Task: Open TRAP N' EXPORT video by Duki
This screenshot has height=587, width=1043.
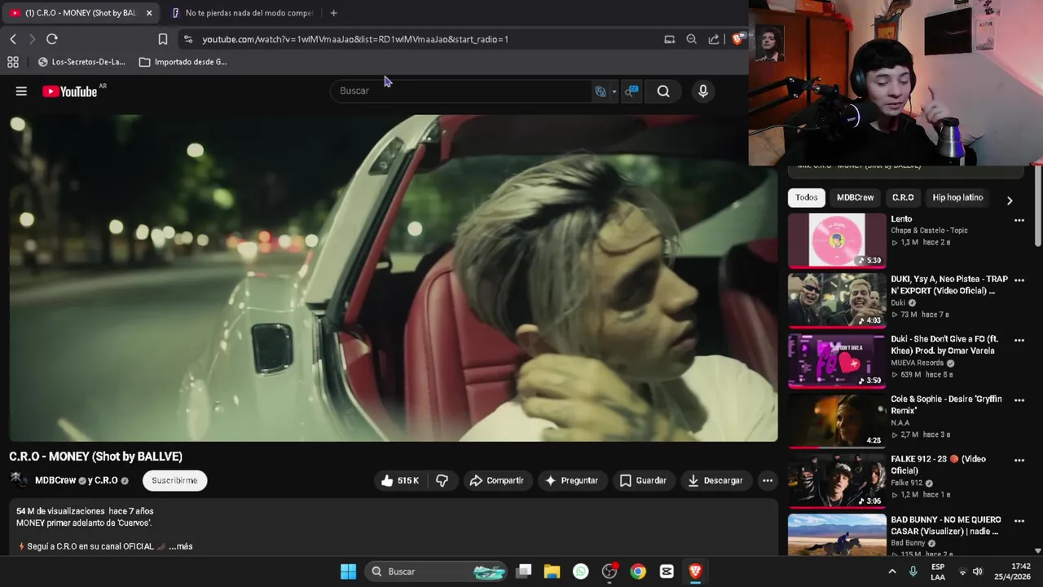Action: (837, 301)
